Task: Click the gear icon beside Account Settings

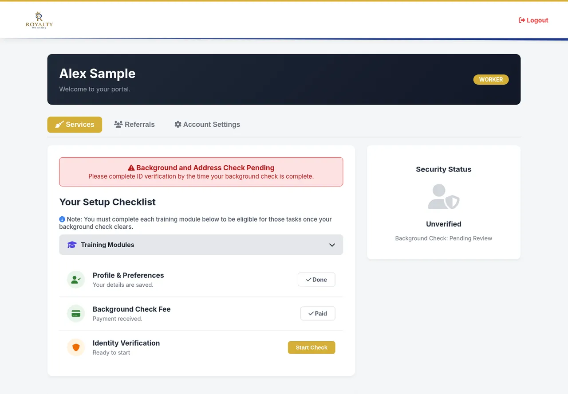Action: tap(178, 125)
